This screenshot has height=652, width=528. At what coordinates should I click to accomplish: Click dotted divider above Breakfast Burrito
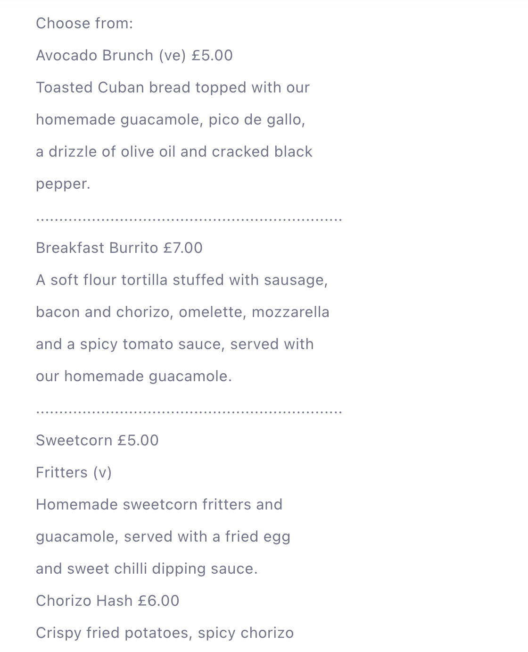click(189, 219)
